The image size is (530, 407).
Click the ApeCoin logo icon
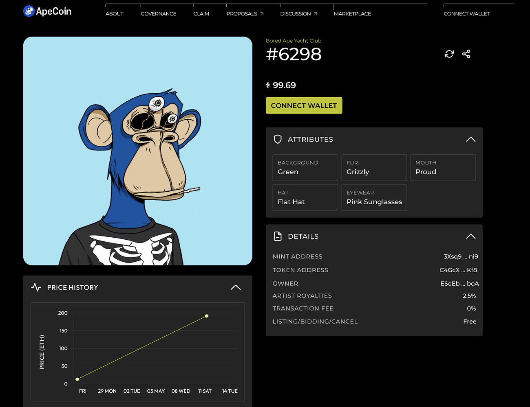pyautogui.click(x=29, y=11)
